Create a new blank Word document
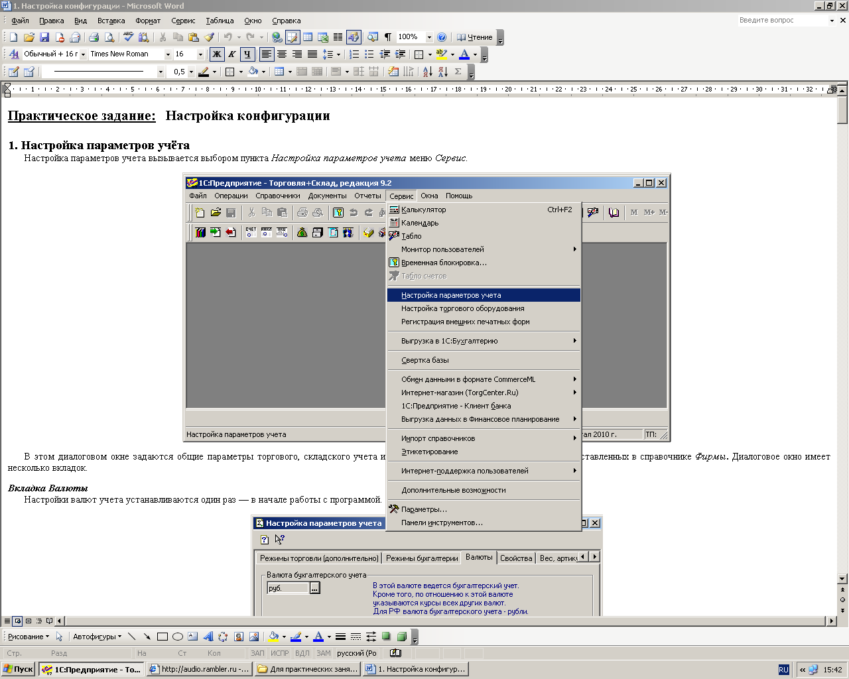 click(13, 37)
